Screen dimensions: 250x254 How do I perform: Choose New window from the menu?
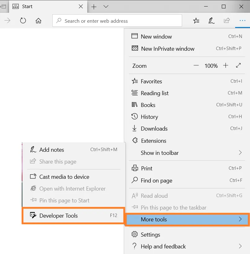click(x=187, y=36)
